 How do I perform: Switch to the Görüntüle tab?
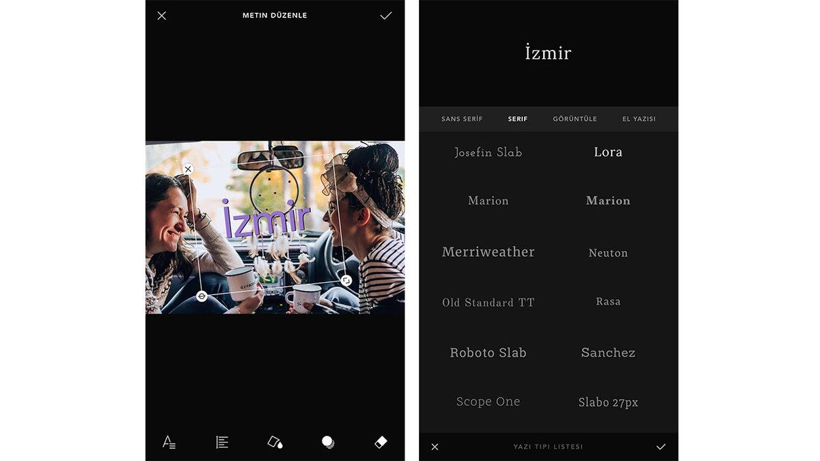(x=575, y=119)
